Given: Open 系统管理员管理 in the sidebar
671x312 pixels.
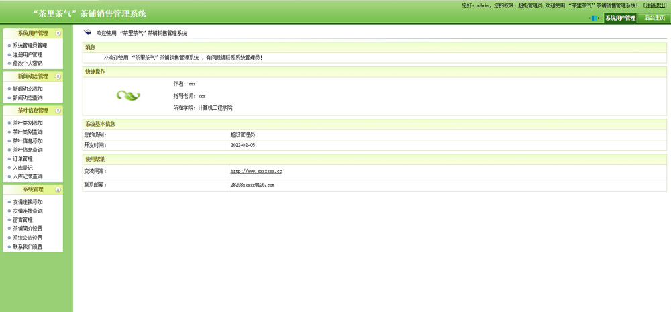Looking at the screenshot, I should [30, 46].
